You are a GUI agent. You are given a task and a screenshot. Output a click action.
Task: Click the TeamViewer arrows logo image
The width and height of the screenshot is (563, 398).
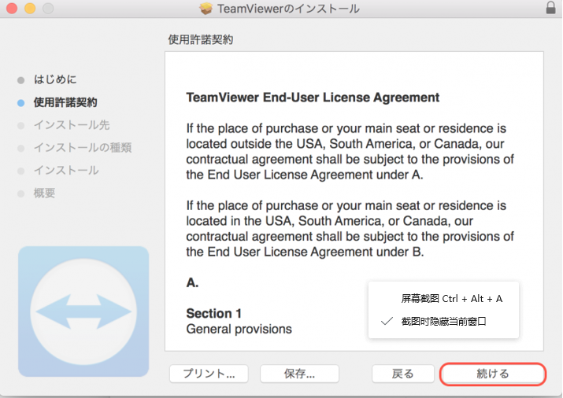(x=83, y=311)
